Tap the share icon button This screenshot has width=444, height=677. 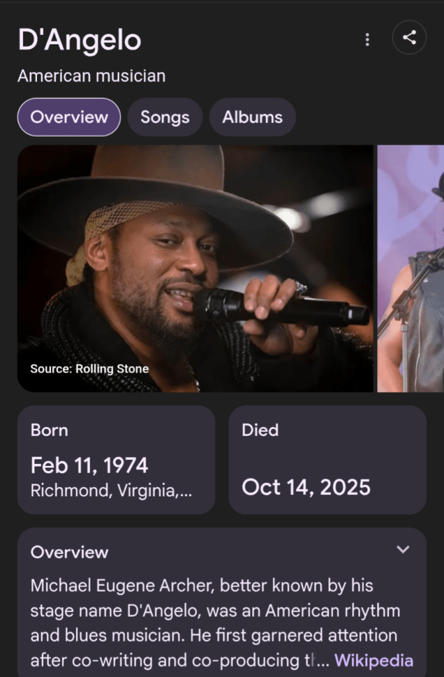409,38
